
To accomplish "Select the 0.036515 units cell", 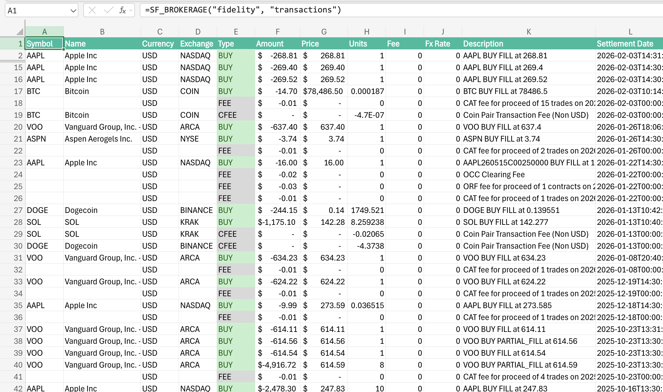I will pyautogui.click(x=367, y=305).
